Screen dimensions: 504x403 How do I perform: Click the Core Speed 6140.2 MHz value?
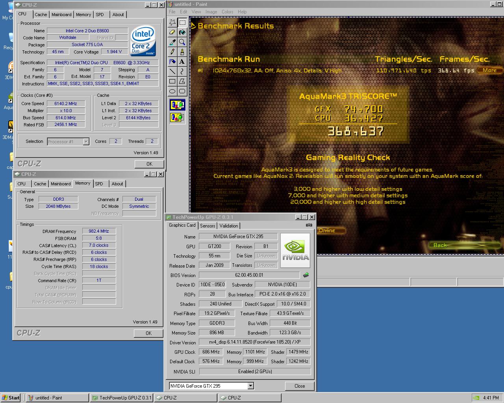66,104
